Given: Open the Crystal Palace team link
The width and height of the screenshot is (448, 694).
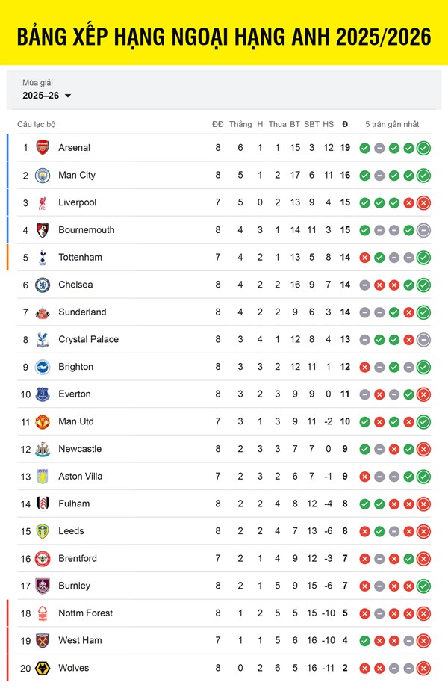Looking at the screenshot, I should [x=88, y=340].
